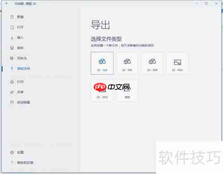Go back using the top-left arrow
Screen dimensions: 223x174
(x=7, y=3)
